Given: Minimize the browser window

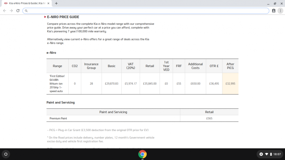Looking at the screenshot, I should pos(268,3).
